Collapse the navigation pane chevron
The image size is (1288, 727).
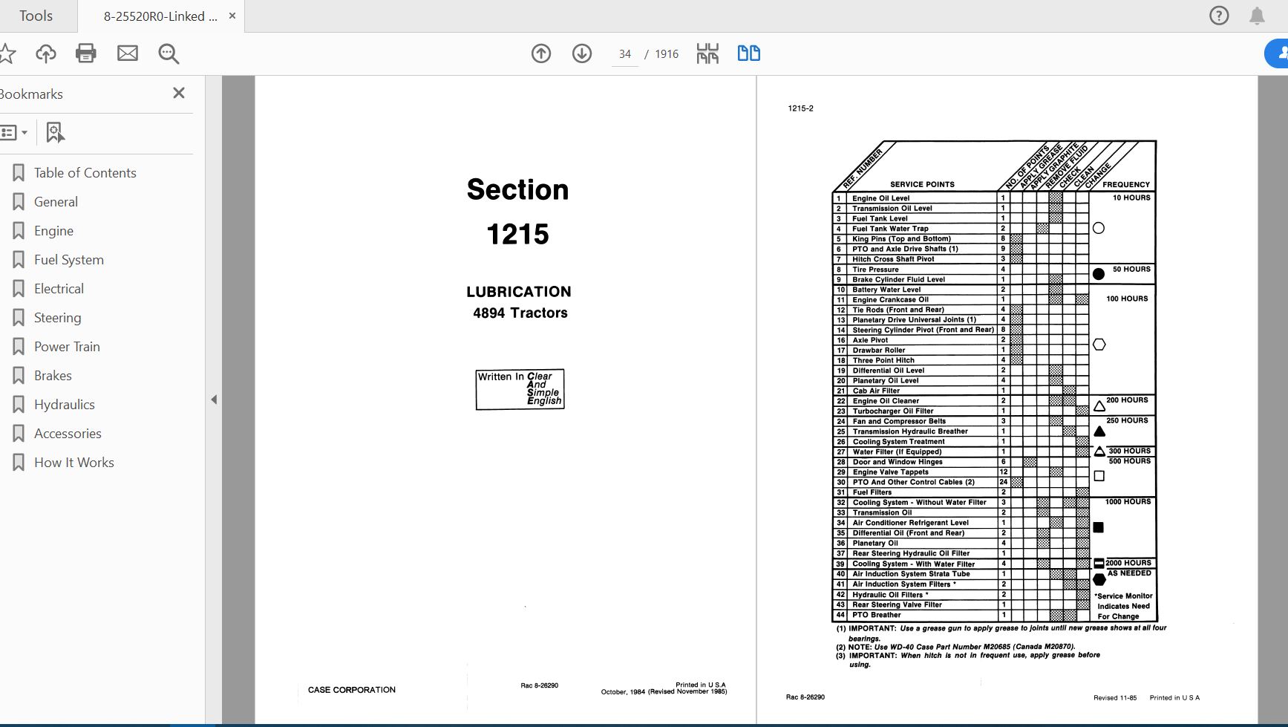coord(215,400)
